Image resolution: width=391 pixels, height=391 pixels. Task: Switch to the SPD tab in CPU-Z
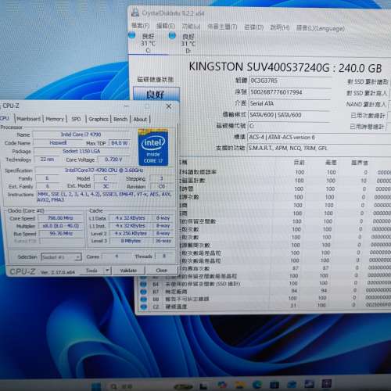click(x=76, y=119)
